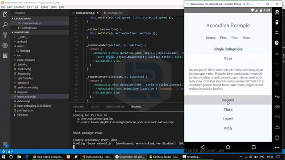Open Genymotion GPS widget
Viewport: 285px width, 160px height.
(277, 32)
